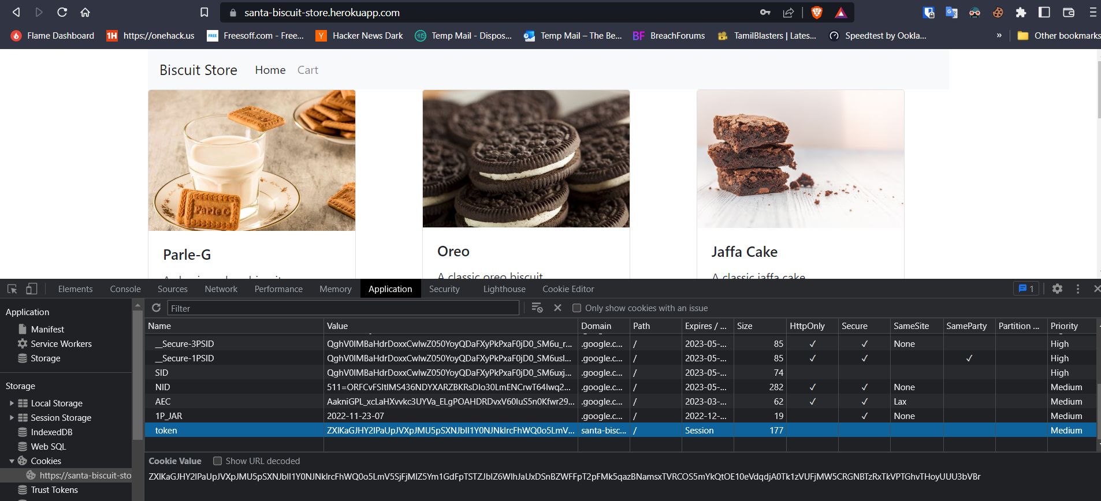Open DevTools settings gear
The width and height of the screenshot is (1101, 501).
1057,289
